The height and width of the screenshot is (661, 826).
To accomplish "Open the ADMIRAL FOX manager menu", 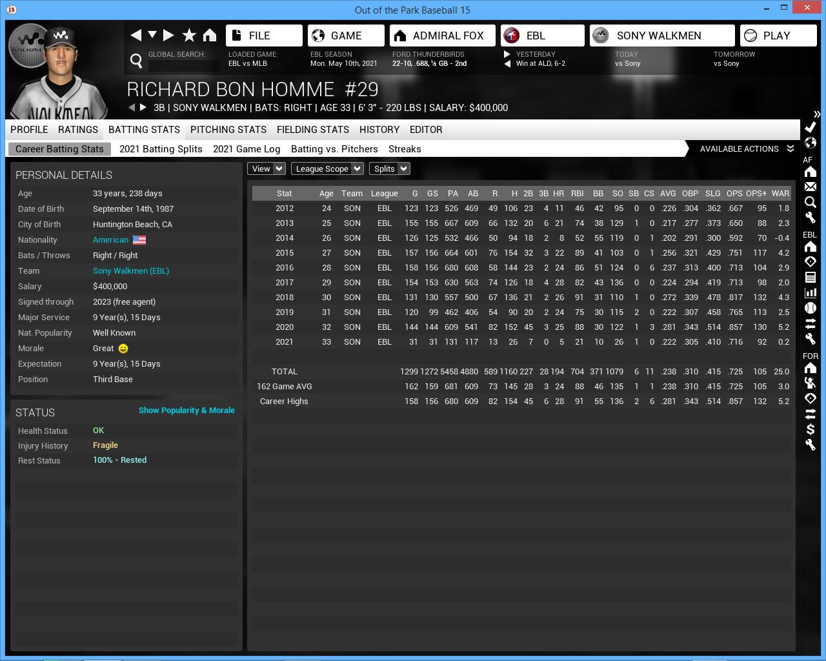I will click(x=443, y=36).
